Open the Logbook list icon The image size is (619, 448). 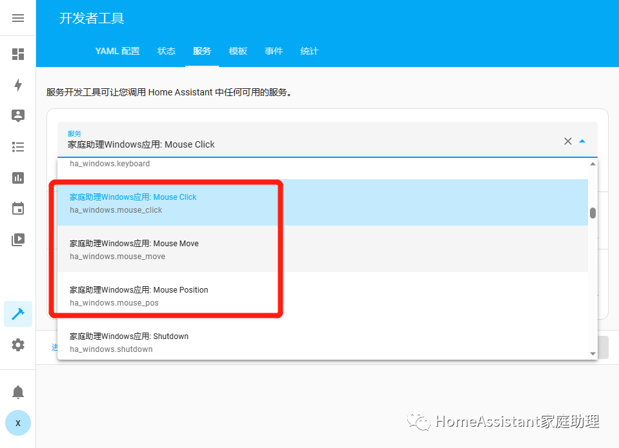click(x=18, y=147)
